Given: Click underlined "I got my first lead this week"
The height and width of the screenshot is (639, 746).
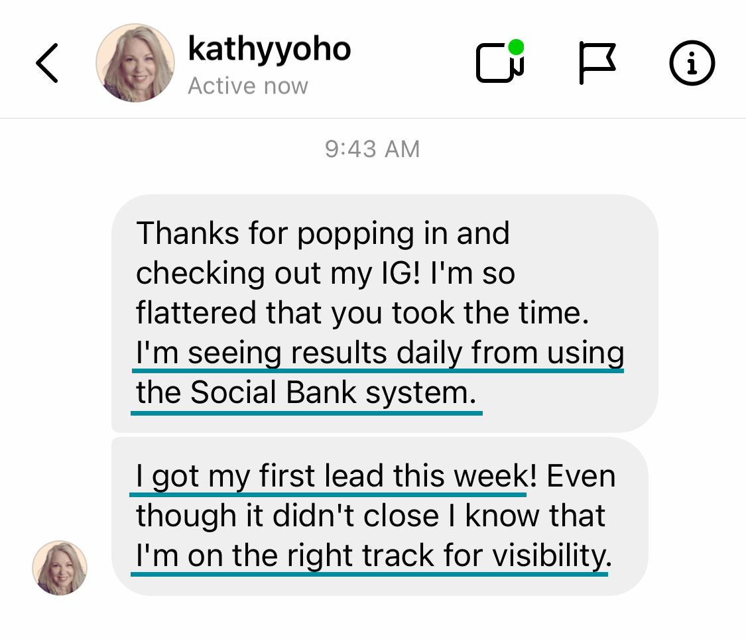Looking at the screenshot, I should [328, 476].
